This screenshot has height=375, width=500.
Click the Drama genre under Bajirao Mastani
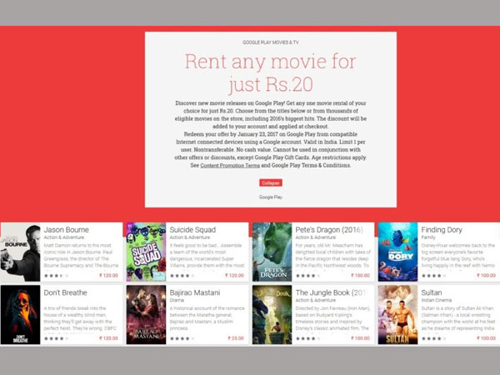177,300
